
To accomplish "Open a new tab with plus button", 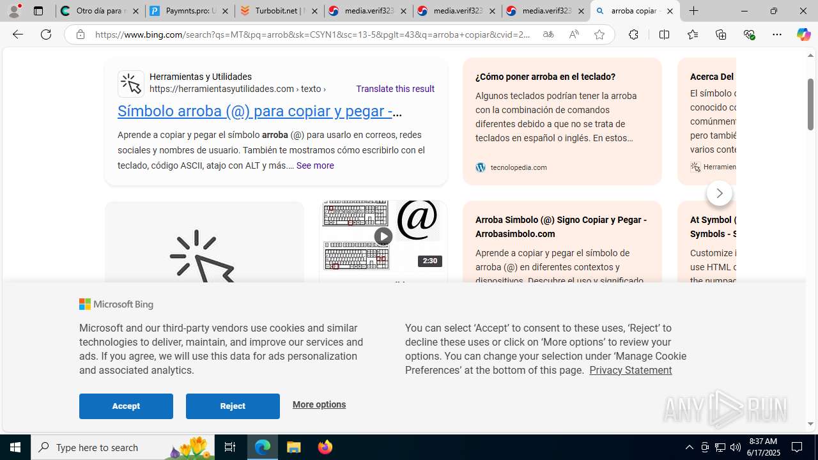I will [693, 11].
